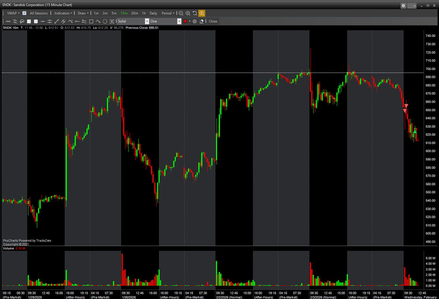Click the reset zoom magnifier icon
Screen dimensions: 439x299
[x=195, y=13]
